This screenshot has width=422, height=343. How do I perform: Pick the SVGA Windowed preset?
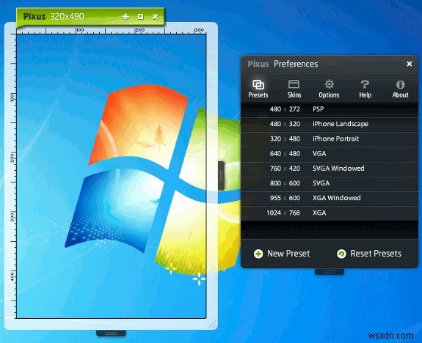330,169
